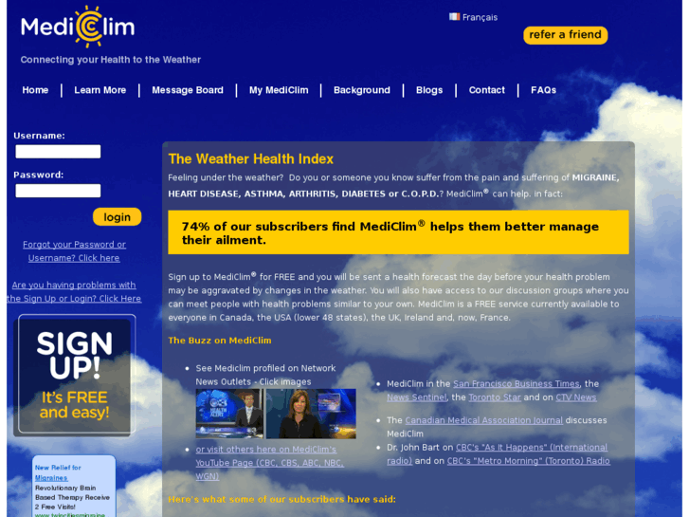Visit MediClim's YouTube Page link

(x=270, y=463)
